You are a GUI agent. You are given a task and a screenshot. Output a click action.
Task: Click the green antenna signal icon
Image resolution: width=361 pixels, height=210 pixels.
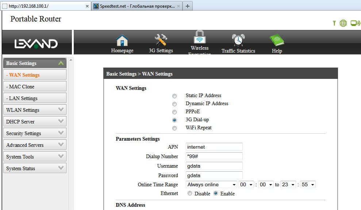click(334, 23)
